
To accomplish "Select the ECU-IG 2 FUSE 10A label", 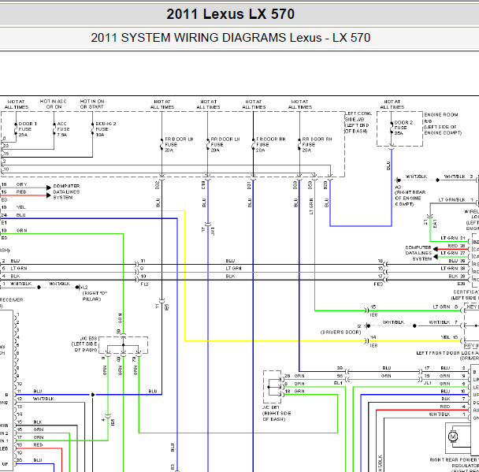I will tap(106, 129).
